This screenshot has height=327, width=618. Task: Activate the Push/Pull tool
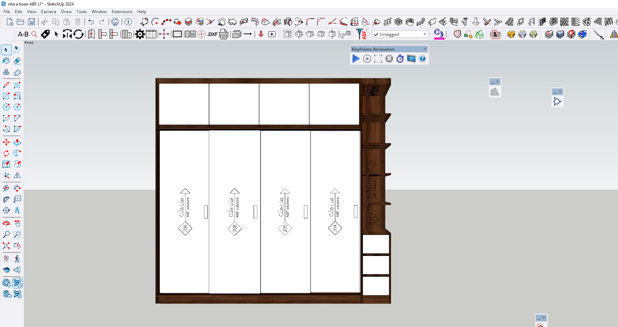17,142
